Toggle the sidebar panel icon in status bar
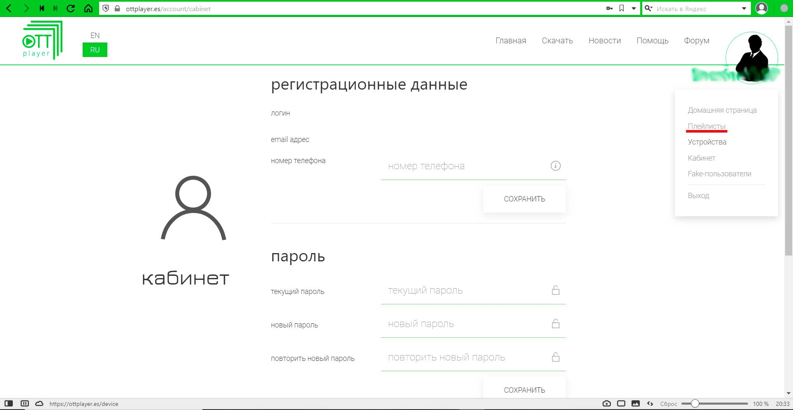Viewport: 793px width, 410px height. tap(9, 403)
